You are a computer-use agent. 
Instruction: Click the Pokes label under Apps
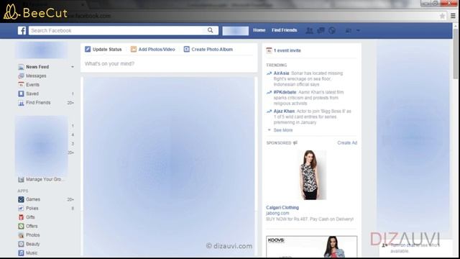pos(32,208)
